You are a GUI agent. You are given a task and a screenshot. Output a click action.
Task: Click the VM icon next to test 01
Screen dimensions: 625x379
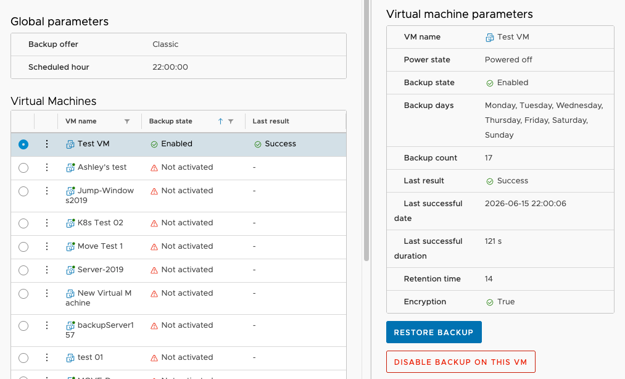tap(70, 358)
